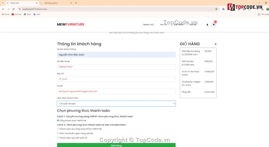Focus the Email input field
This screenshot has height=147, width=269.
116,91
